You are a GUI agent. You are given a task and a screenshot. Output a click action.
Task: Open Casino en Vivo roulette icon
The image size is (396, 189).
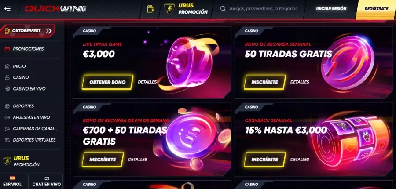click(7, 89)
